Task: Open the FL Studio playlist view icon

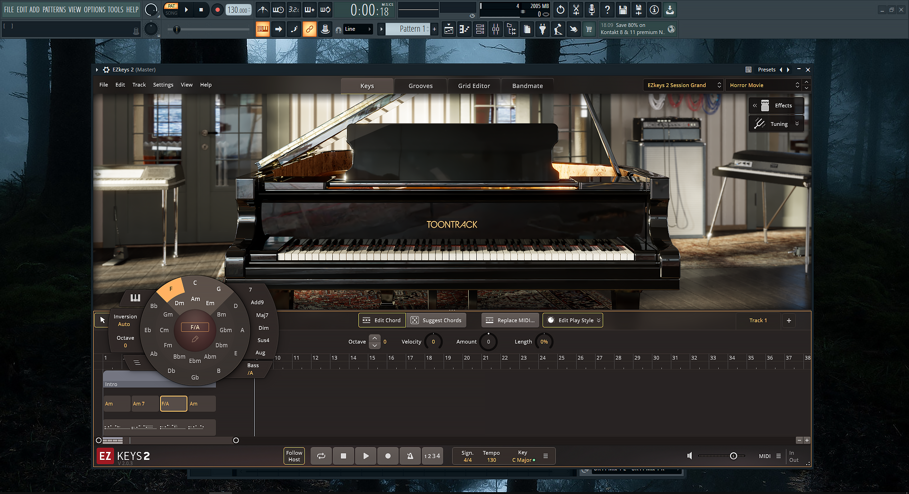Action: (x=449, y=29)
